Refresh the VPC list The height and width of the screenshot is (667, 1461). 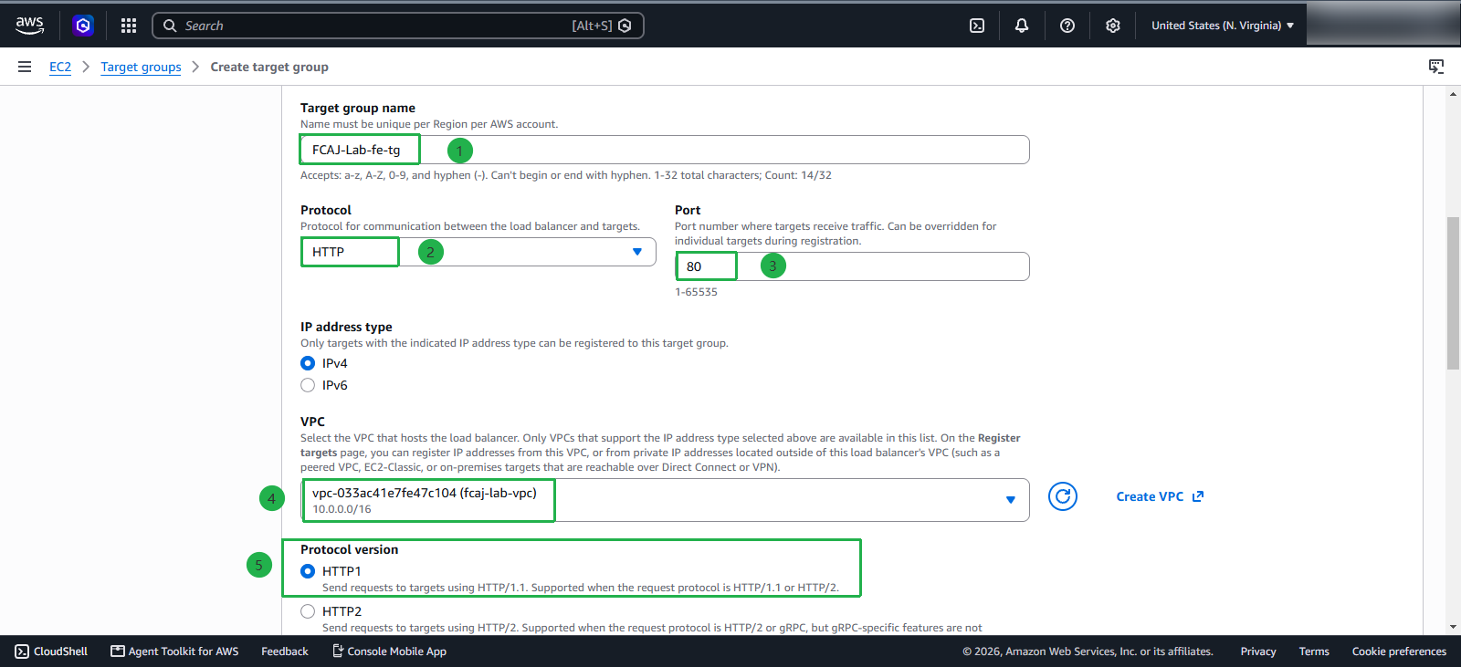pos(1063,496)
